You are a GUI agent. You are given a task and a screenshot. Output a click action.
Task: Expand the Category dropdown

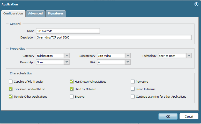coord(67,56)
